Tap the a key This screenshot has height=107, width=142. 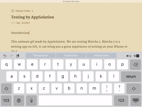12,76
